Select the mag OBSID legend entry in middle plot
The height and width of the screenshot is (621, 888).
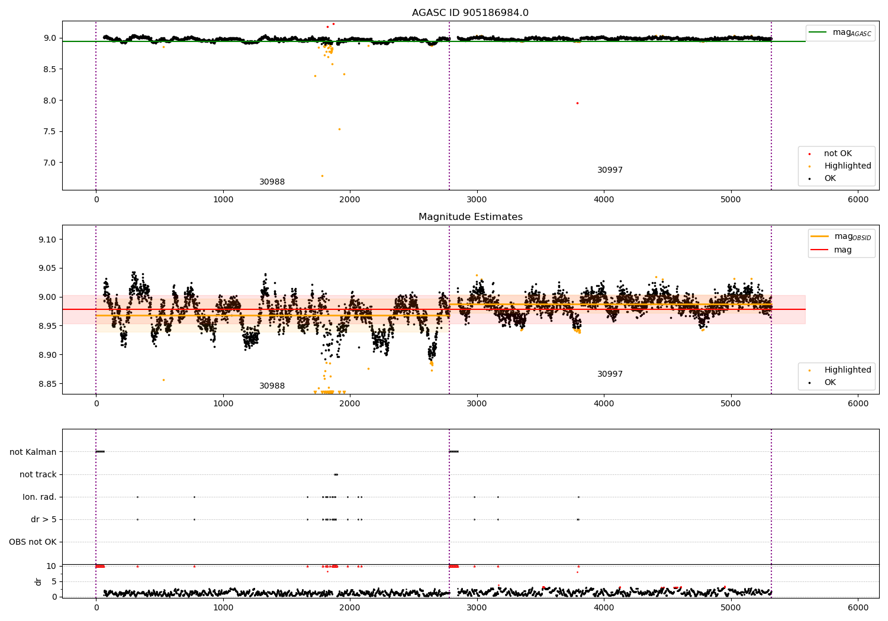841,237
